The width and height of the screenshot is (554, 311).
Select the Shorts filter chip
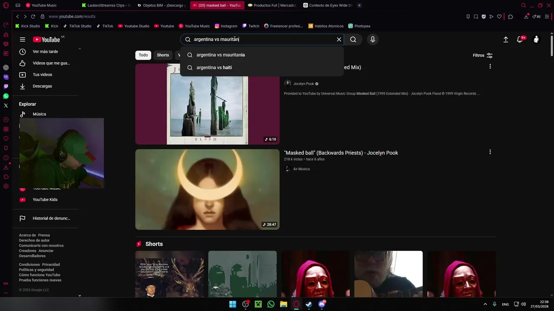tap(163, 55)
